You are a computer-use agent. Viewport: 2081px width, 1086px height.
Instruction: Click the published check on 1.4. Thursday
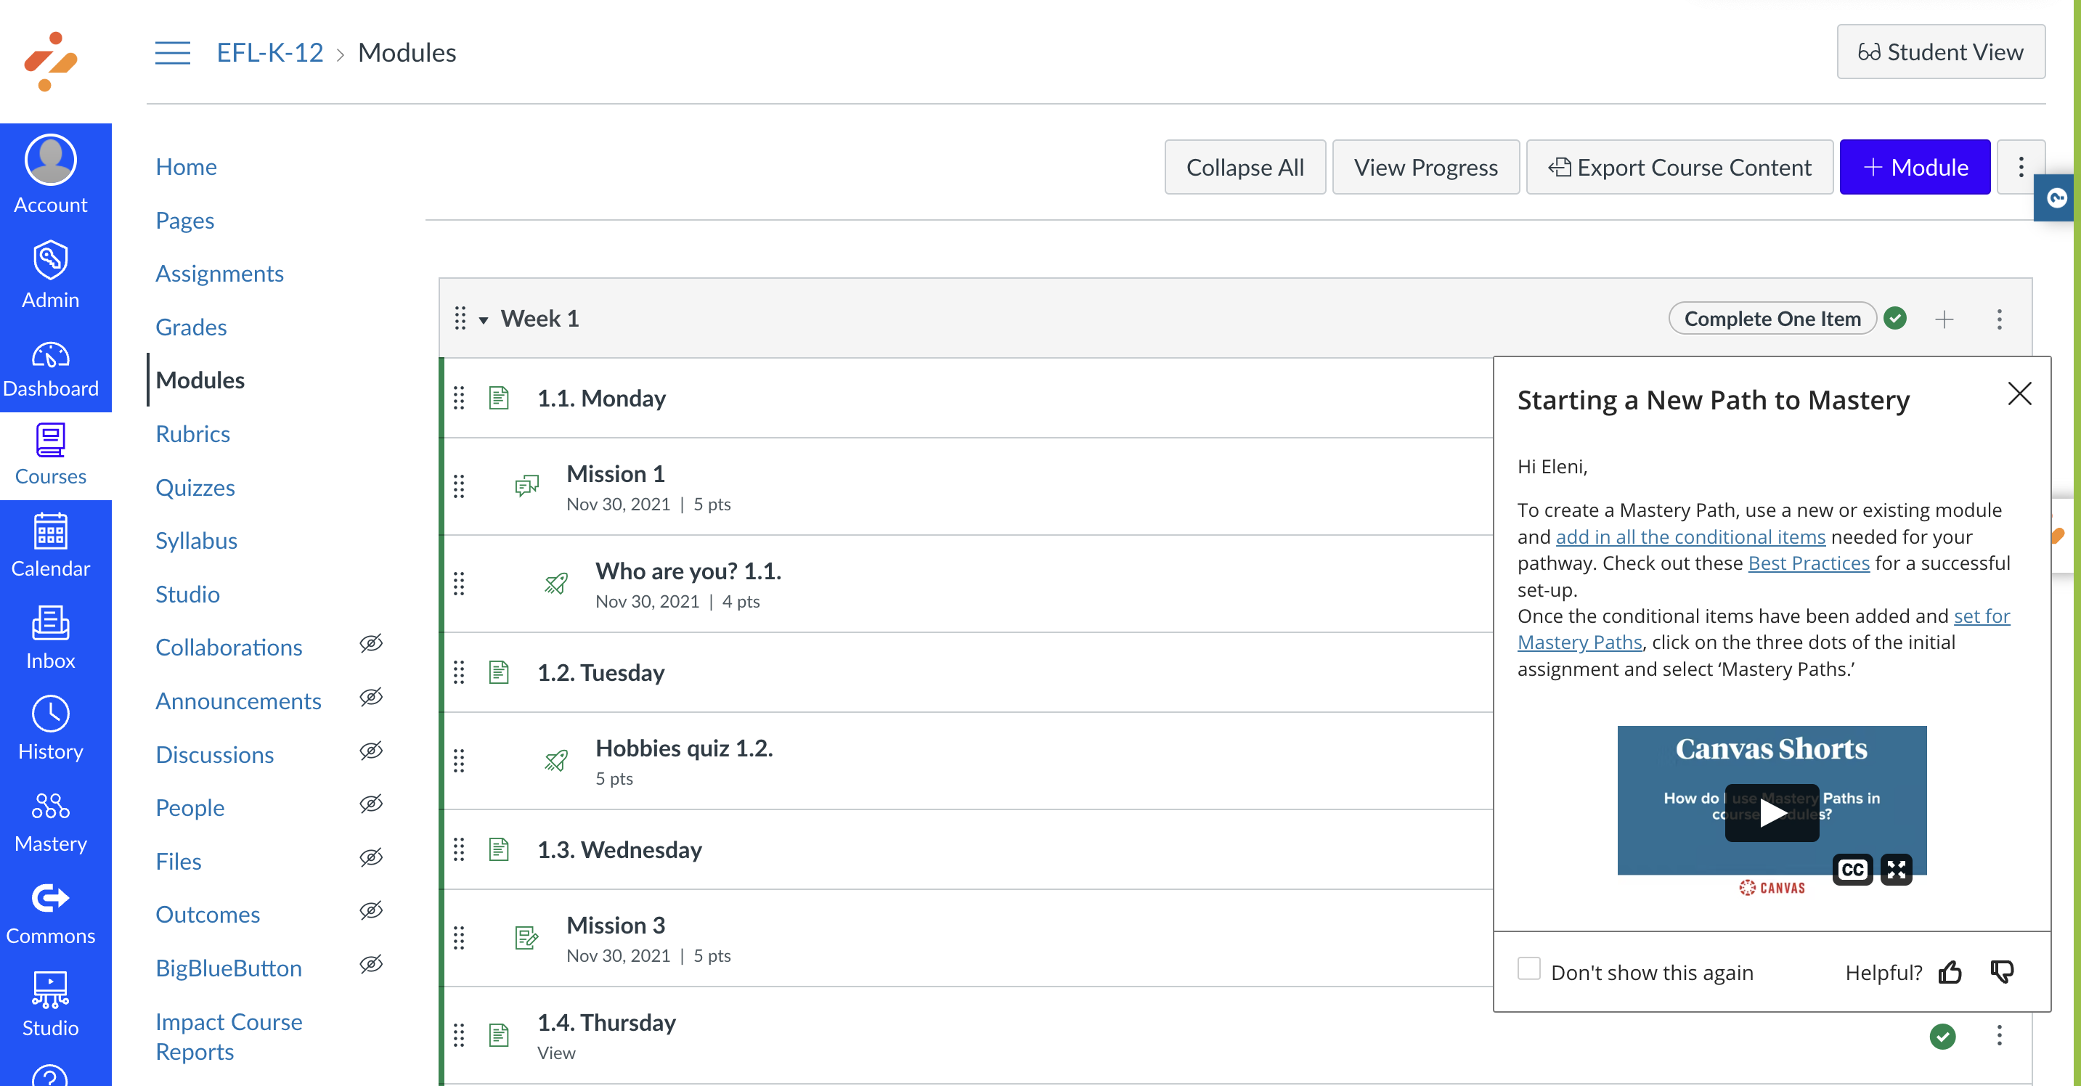pos(1942,1036)
